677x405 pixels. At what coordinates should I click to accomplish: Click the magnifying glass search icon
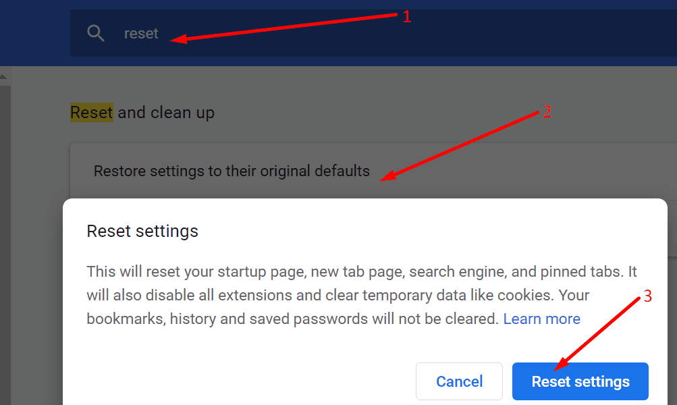(x=95, y=33)
